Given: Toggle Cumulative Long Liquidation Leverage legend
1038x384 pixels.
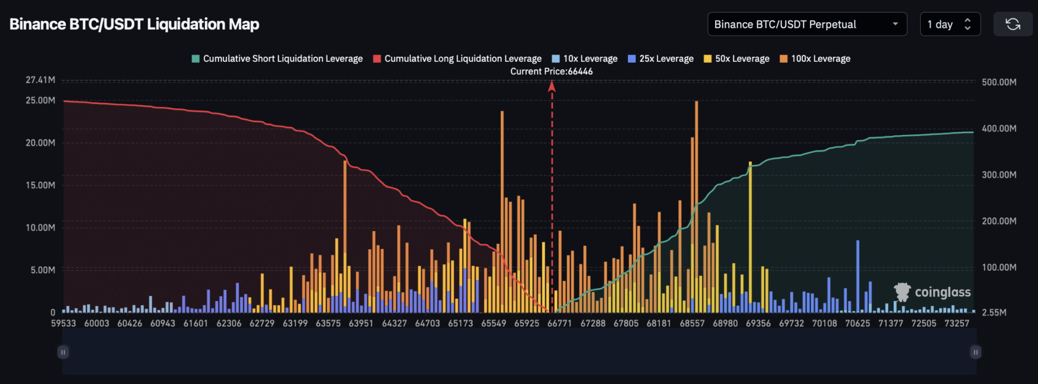Looking at the screenshot, I should 457,59.
